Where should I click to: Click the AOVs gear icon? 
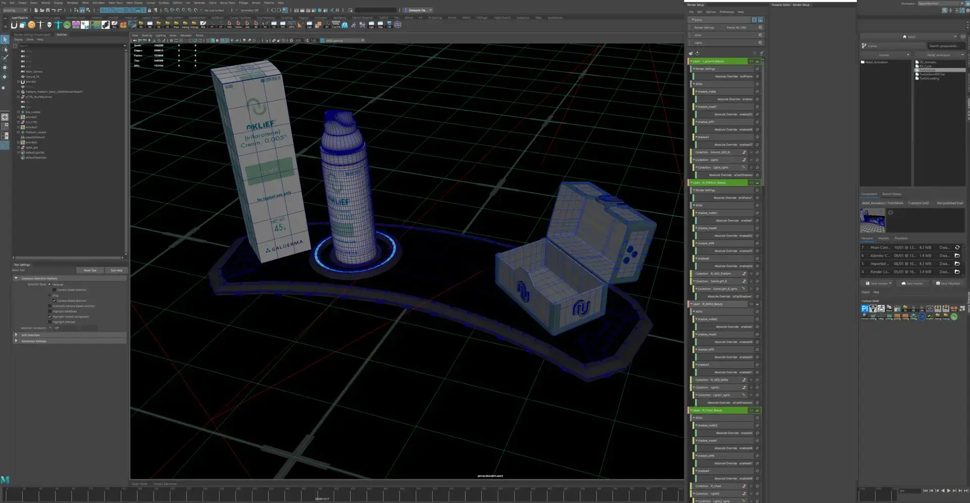click(x=760, y=35)
